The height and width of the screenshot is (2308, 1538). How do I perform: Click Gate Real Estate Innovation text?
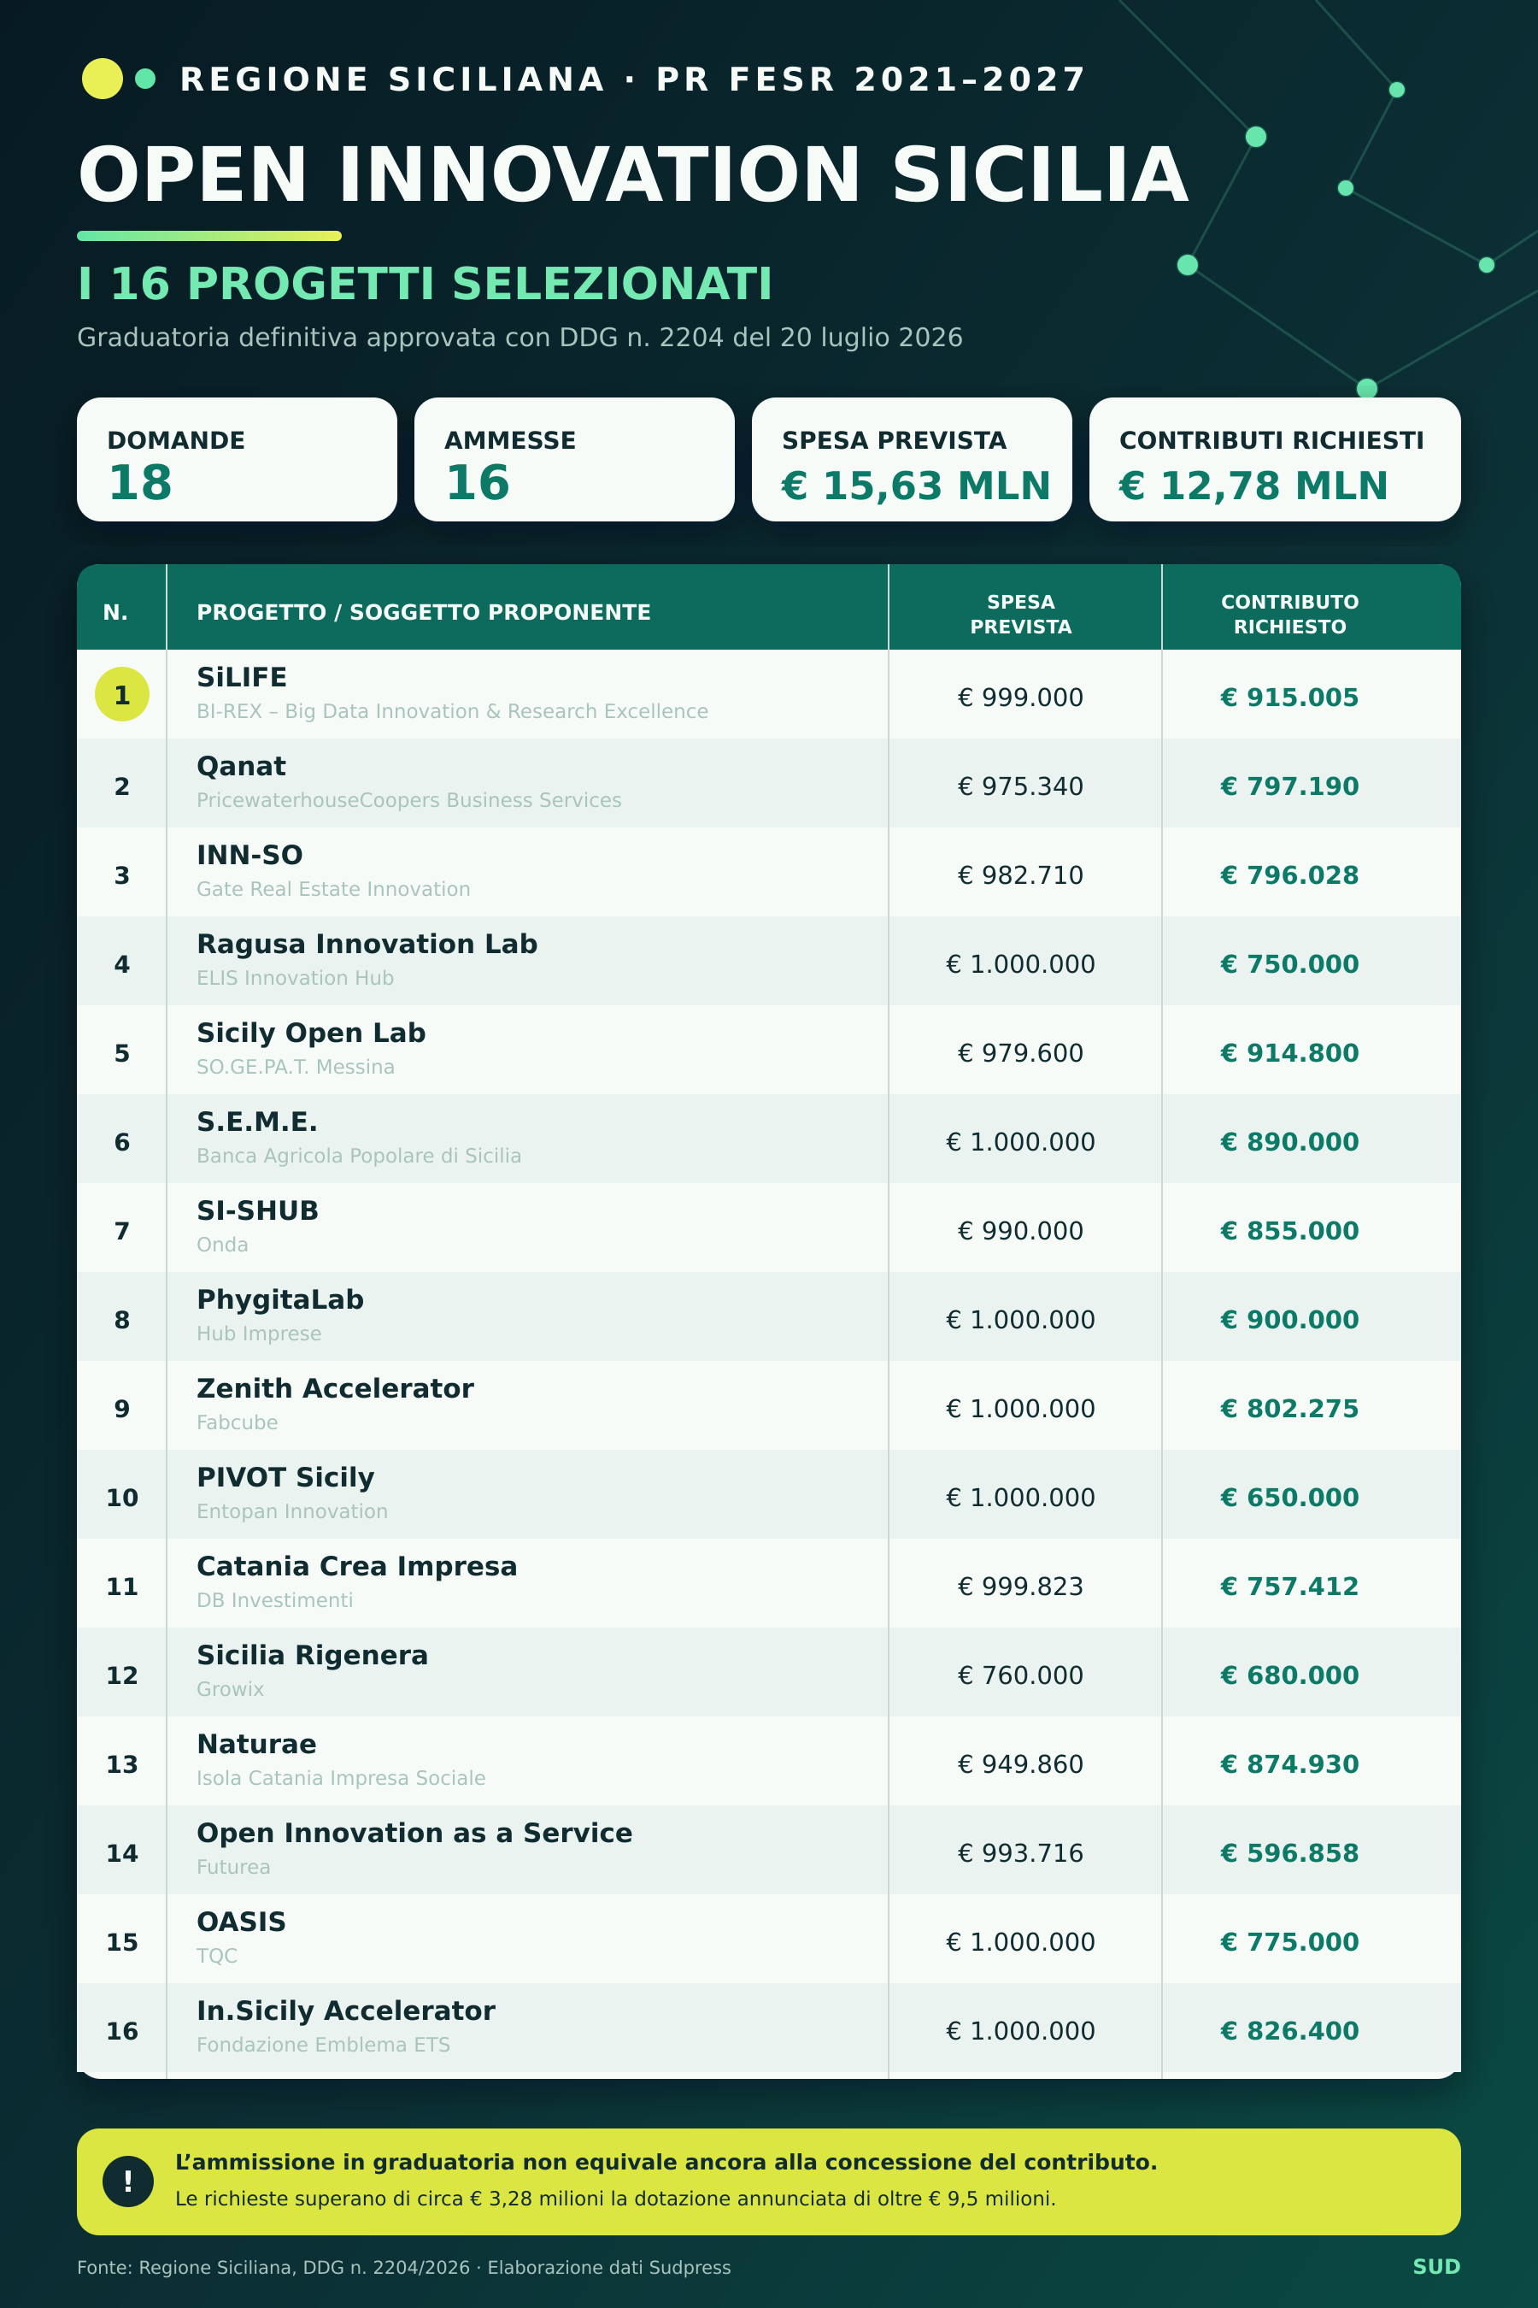tap(333, 889)
